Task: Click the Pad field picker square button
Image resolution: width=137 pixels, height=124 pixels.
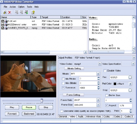Action: coord(130,77)
